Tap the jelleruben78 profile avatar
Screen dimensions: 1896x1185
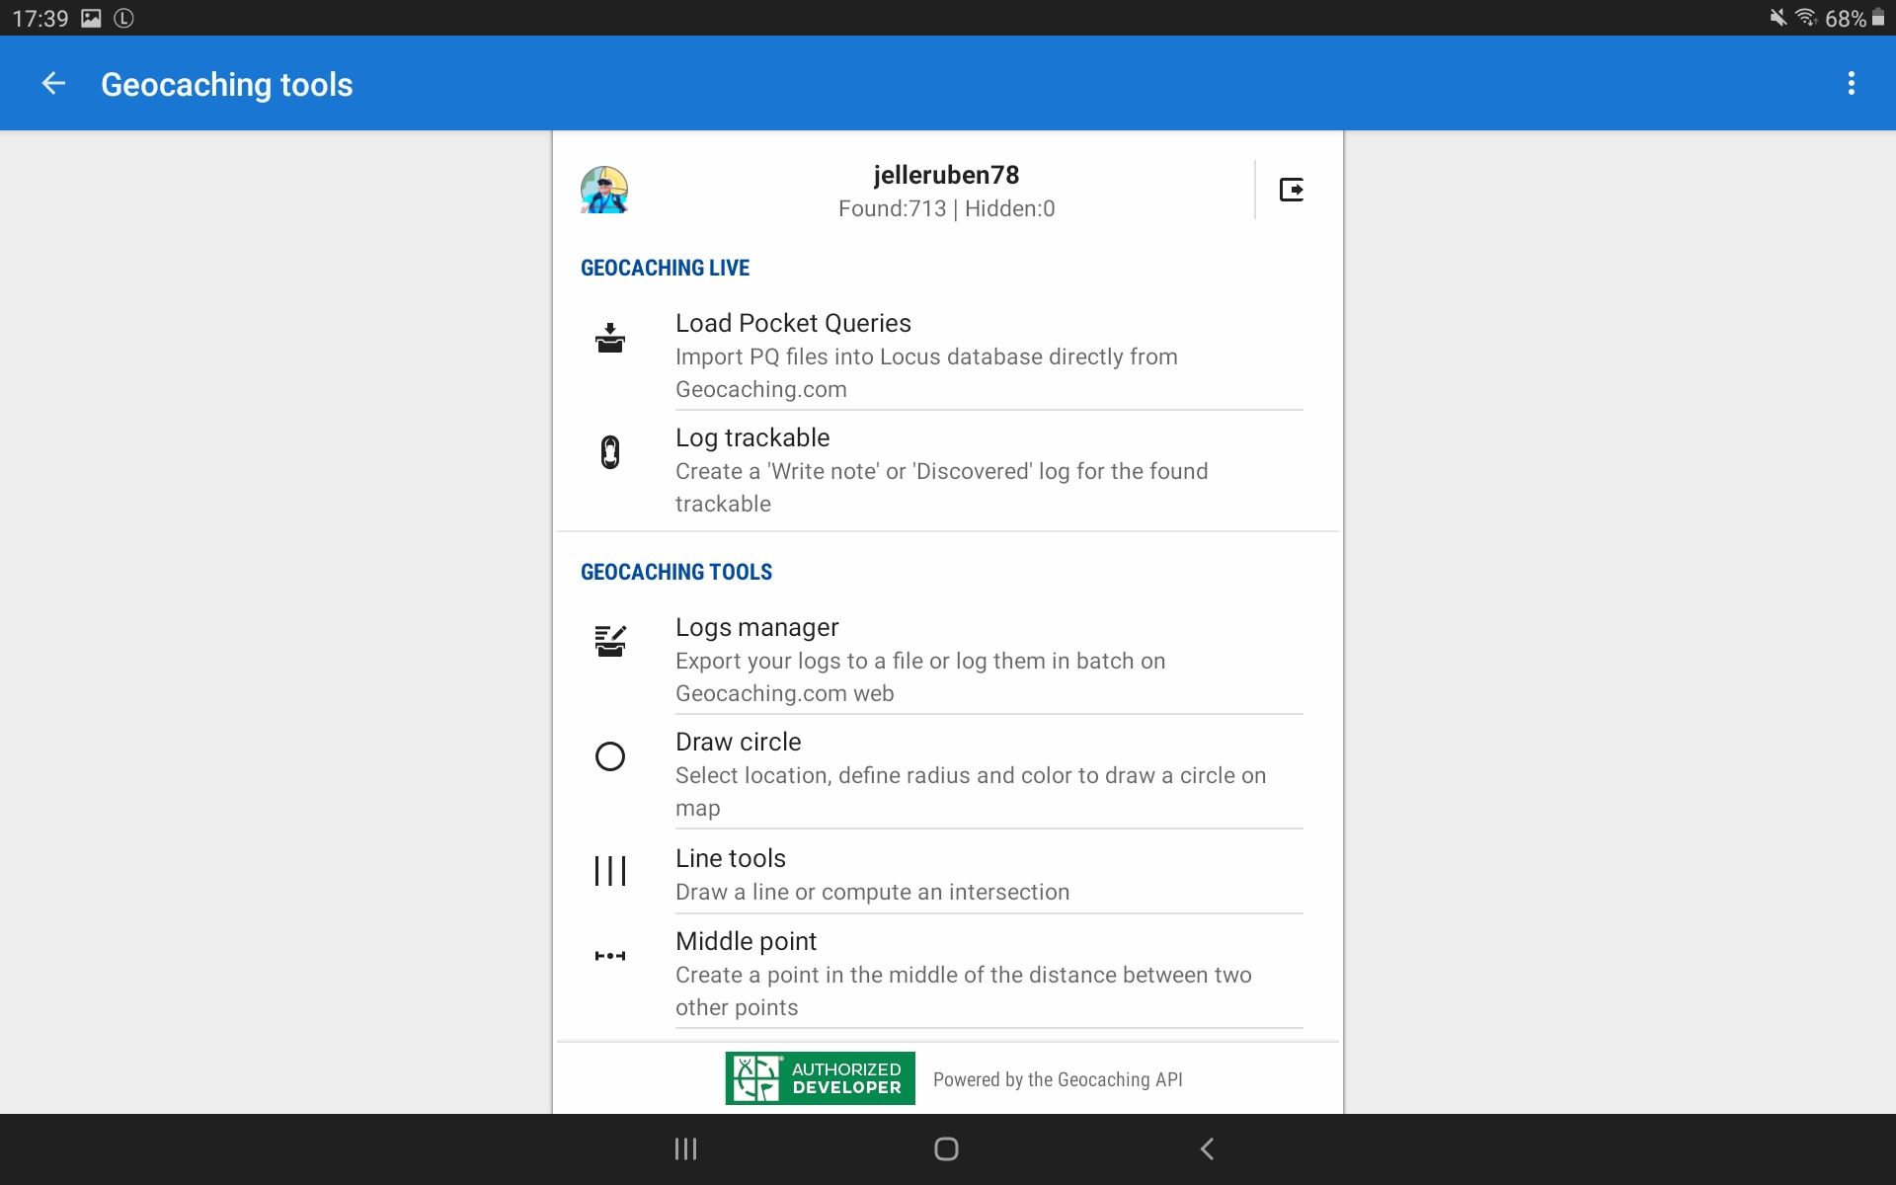click(x=604, y=190)
